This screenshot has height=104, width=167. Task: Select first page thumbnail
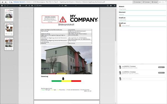[x=9, y=15]
